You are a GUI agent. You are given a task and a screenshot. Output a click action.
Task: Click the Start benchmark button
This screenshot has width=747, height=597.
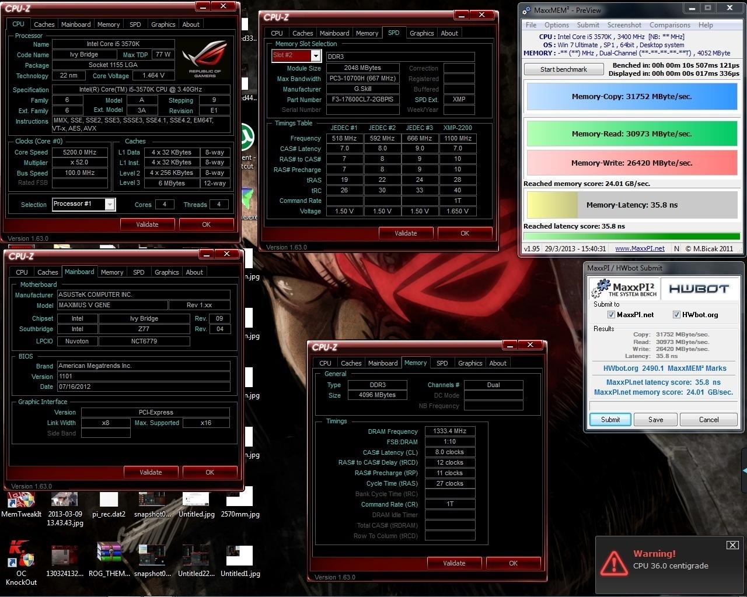[564, 69]
